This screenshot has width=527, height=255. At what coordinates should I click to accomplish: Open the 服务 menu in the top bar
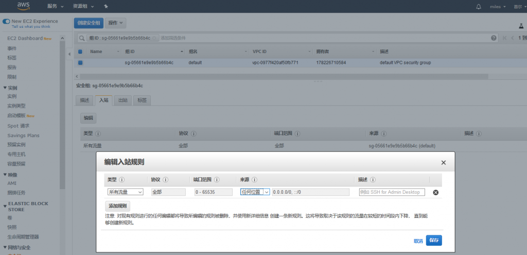pyautogui.click(x=55, y=6)
